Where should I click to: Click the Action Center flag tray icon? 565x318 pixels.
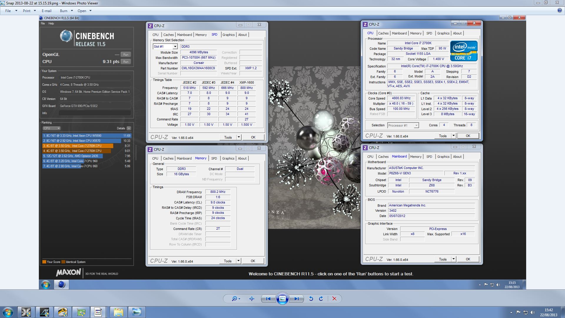(x=518, y=312)
